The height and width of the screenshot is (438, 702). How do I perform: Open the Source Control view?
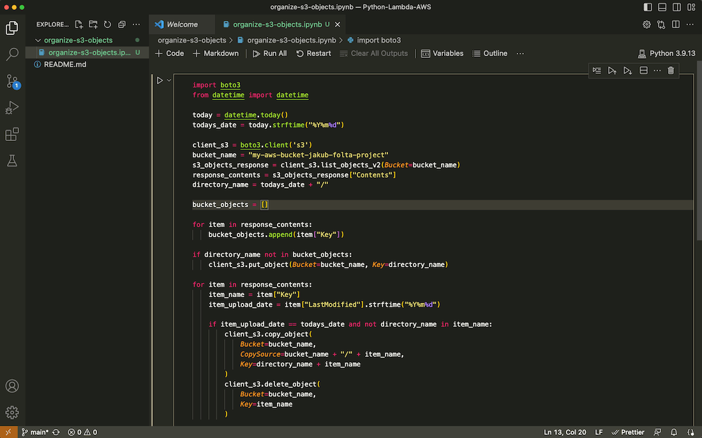pyautogui.click(x=12, y=81)
